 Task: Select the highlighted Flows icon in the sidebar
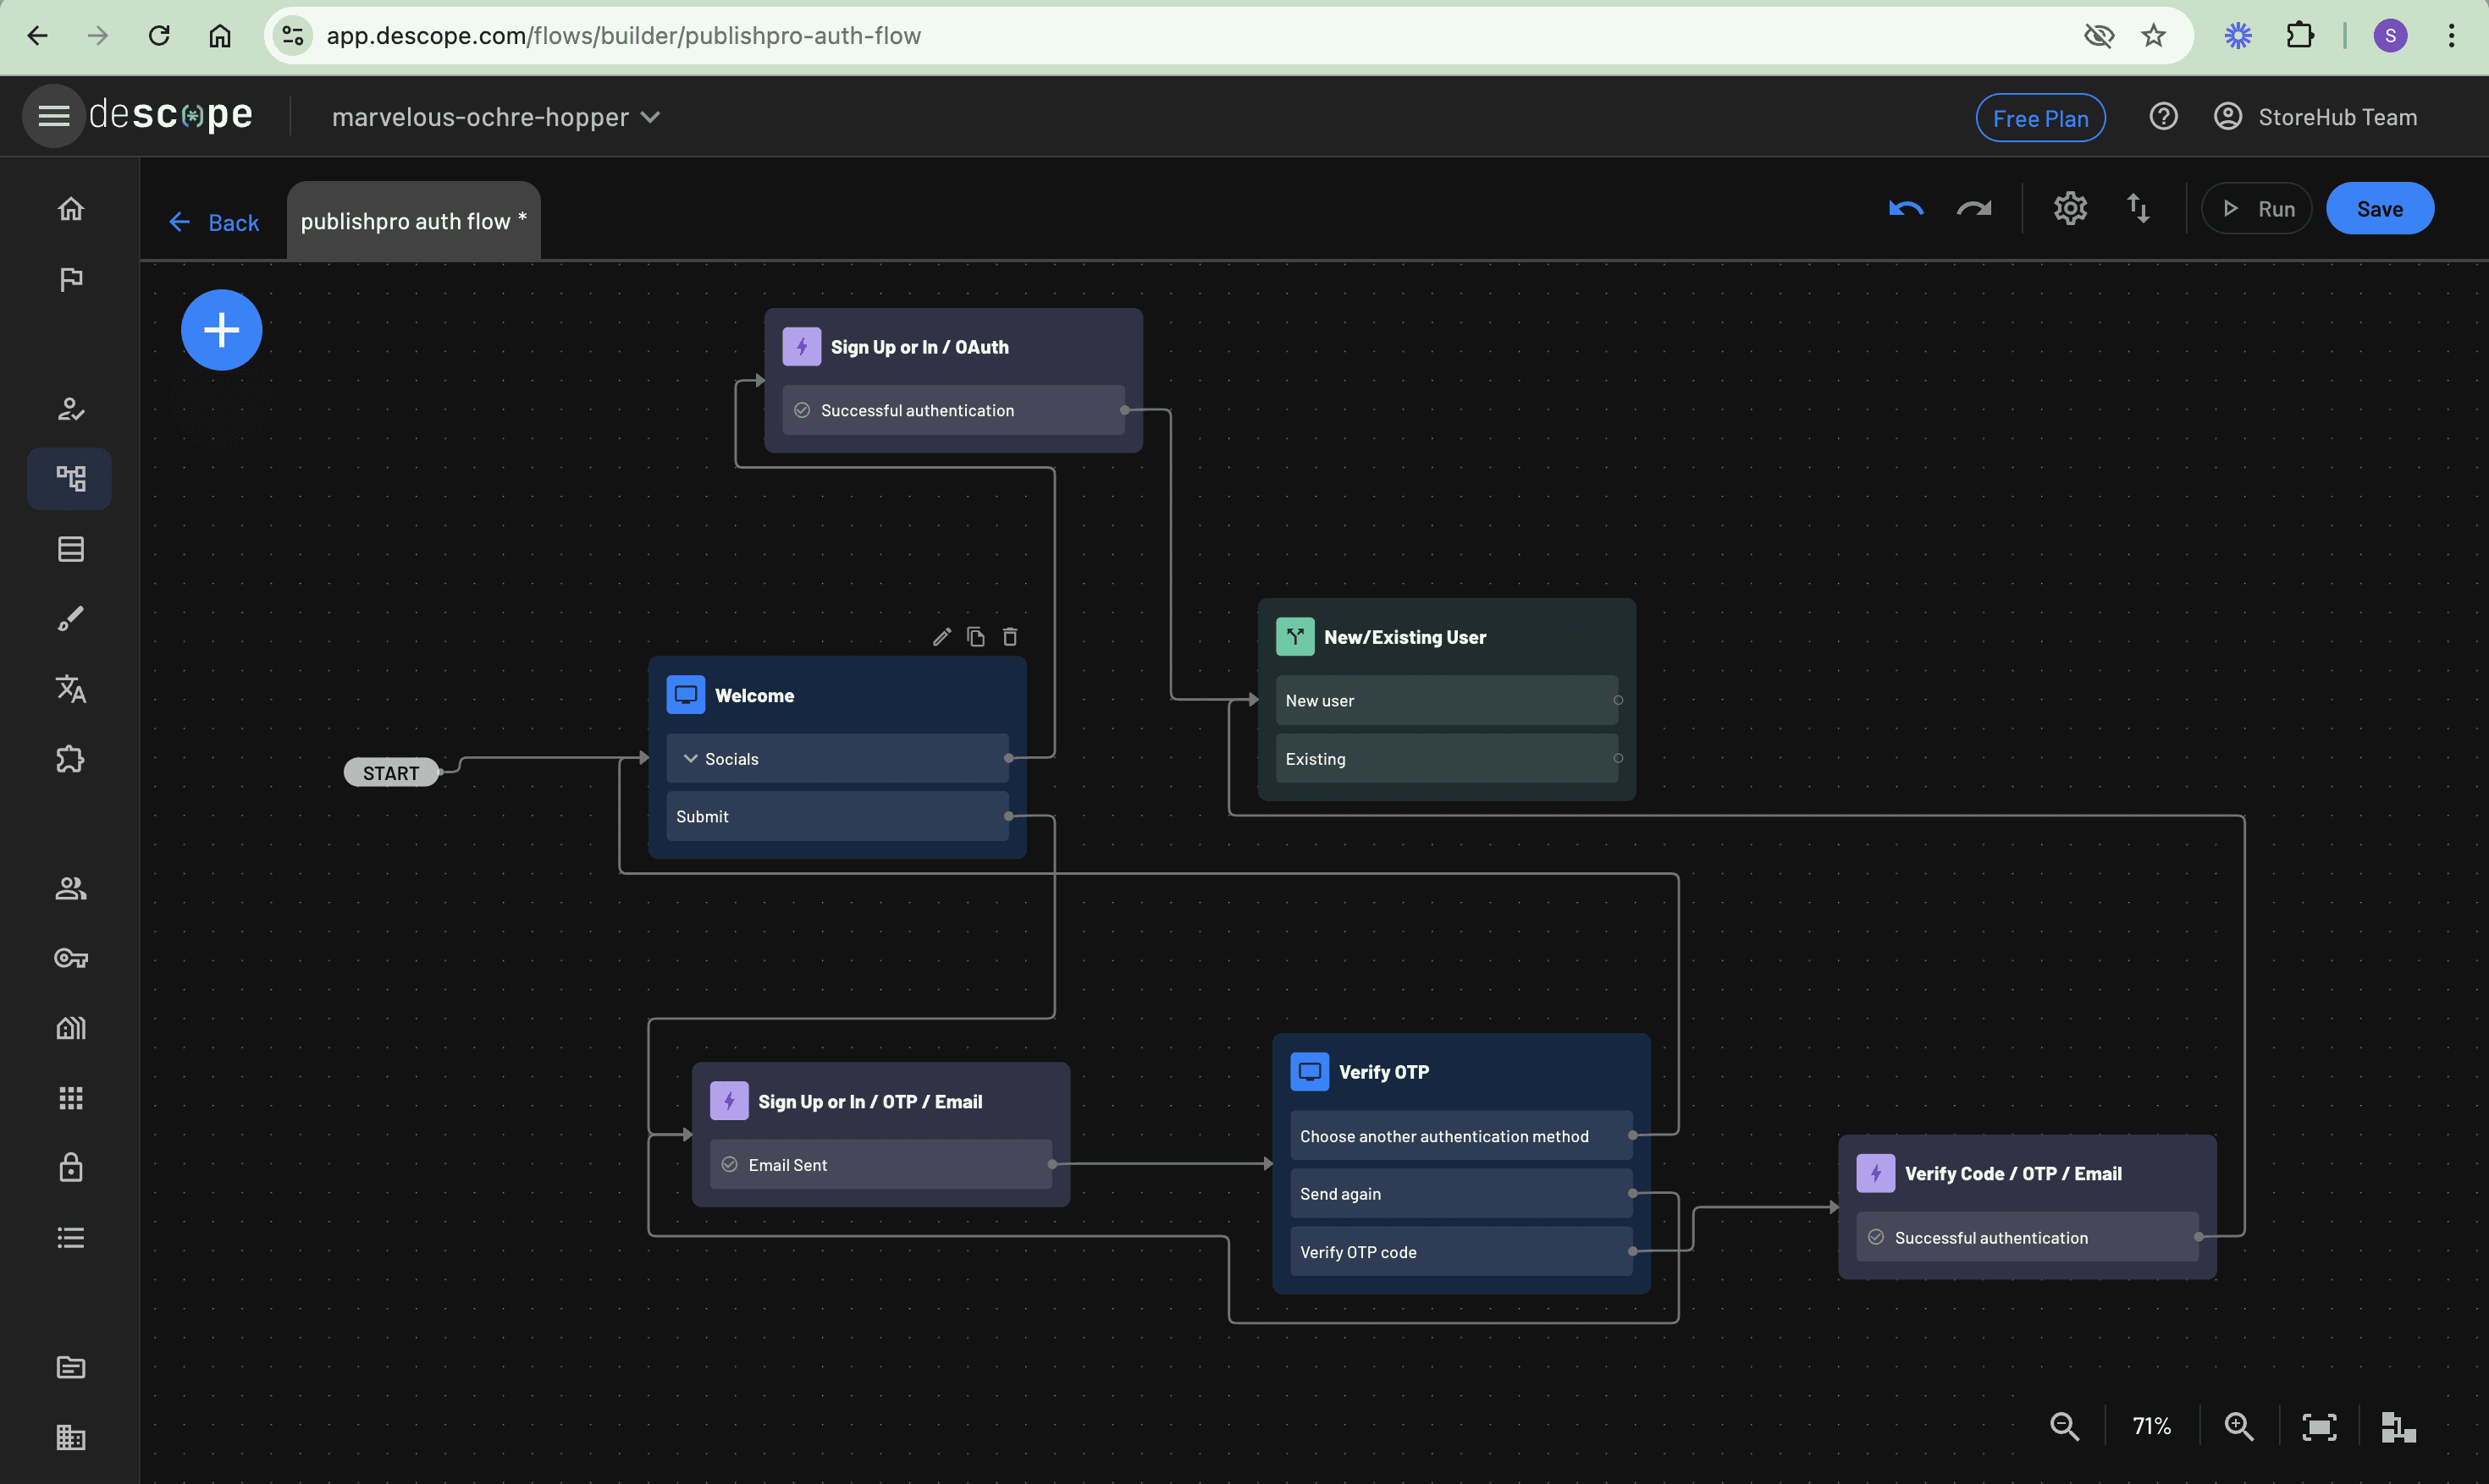tap(71, 479)
